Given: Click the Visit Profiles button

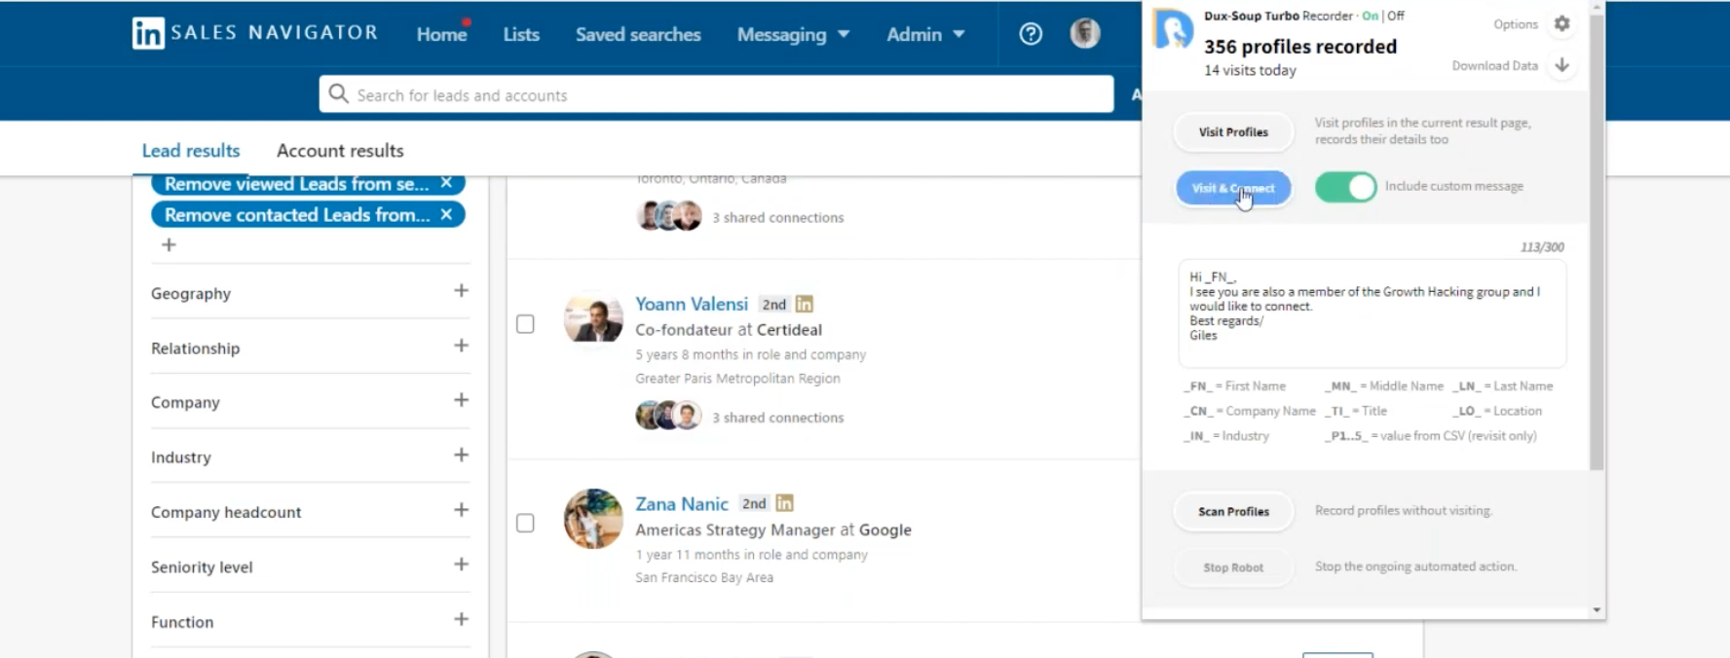Looking at the screenshot, I should [1233, 131].
